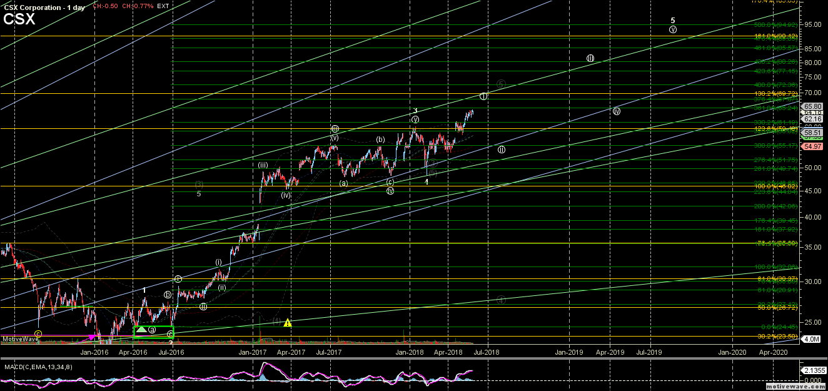Click the 65.80 price tag on axis
The height and width of the screenshot is (391, 828).
tap(812, 107)
